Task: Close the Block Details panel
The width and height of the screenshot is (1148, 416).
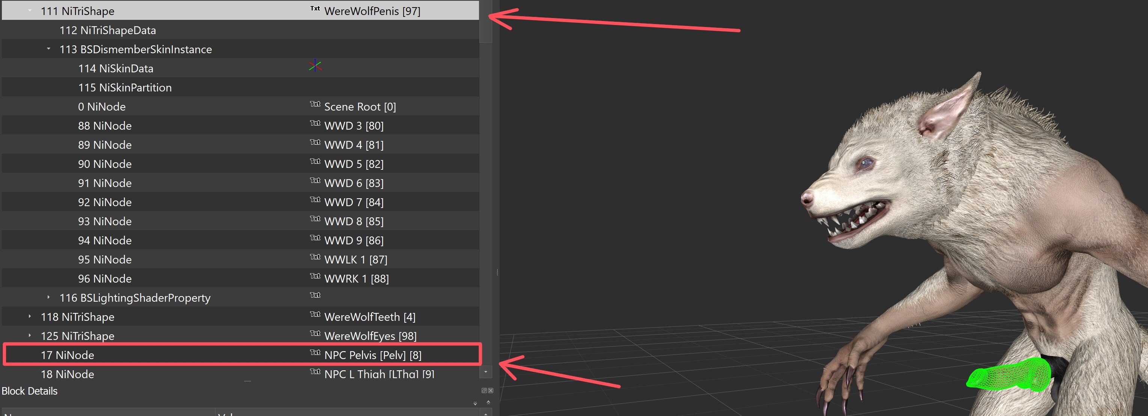Action: coord(491,391)
